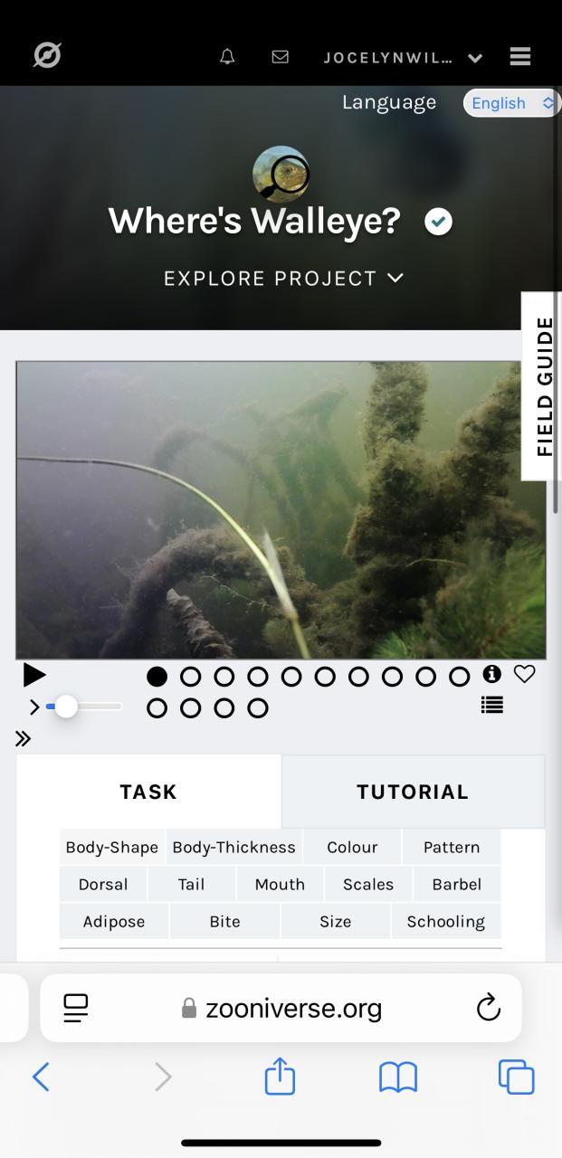Add subject to favorites with heart

coord(525,674)
